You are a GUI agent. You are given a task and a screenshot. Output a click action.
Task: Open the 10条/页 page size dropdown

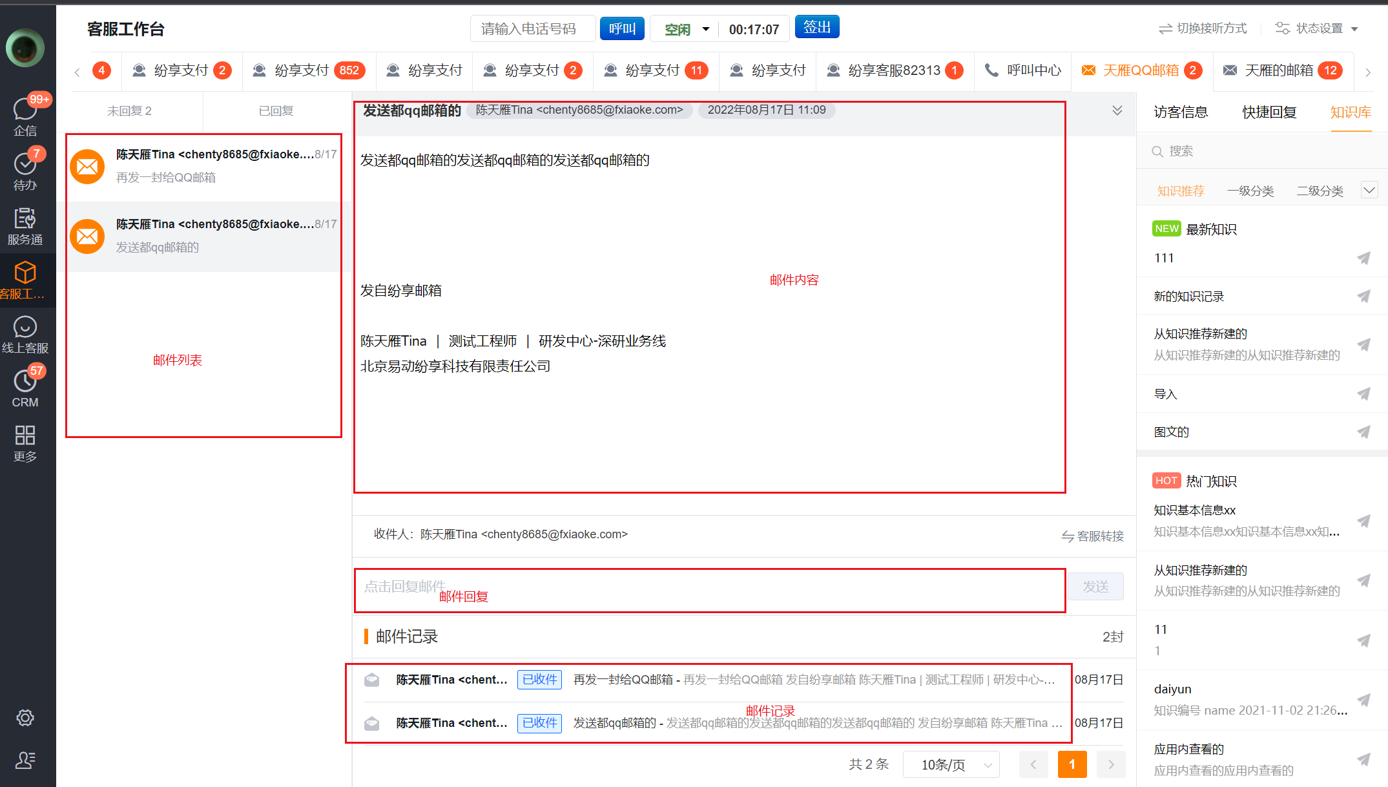[951, 764]
